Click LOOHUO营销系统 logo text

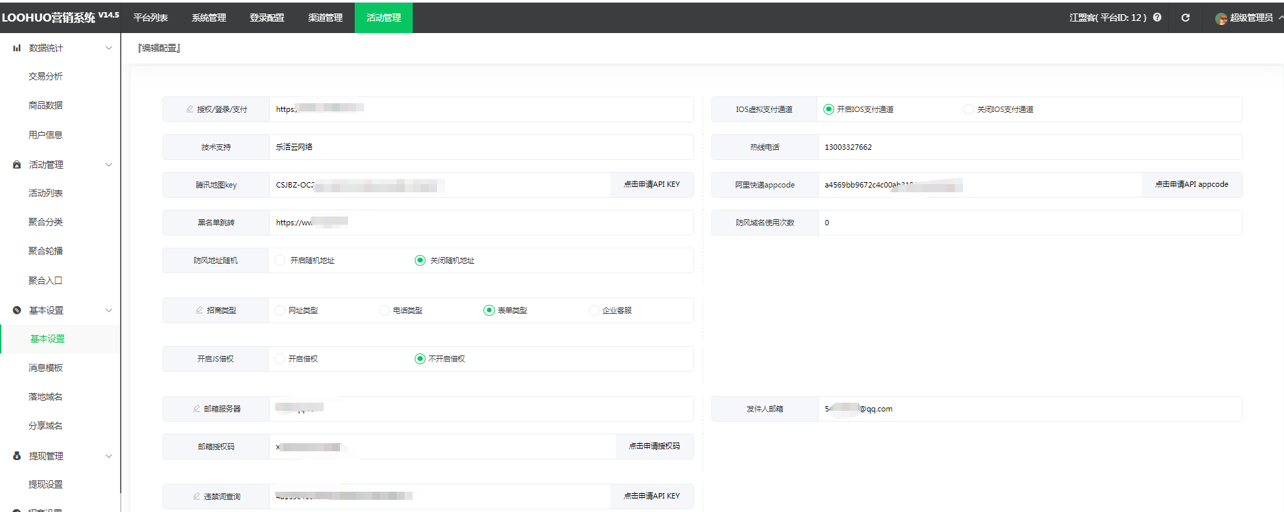49,18
